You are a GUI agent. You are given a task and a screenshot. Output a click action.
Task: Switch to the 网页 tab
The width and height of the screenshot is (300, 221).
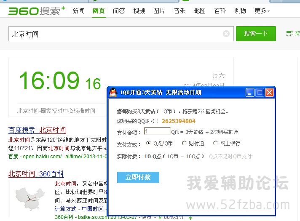[99, 11]
